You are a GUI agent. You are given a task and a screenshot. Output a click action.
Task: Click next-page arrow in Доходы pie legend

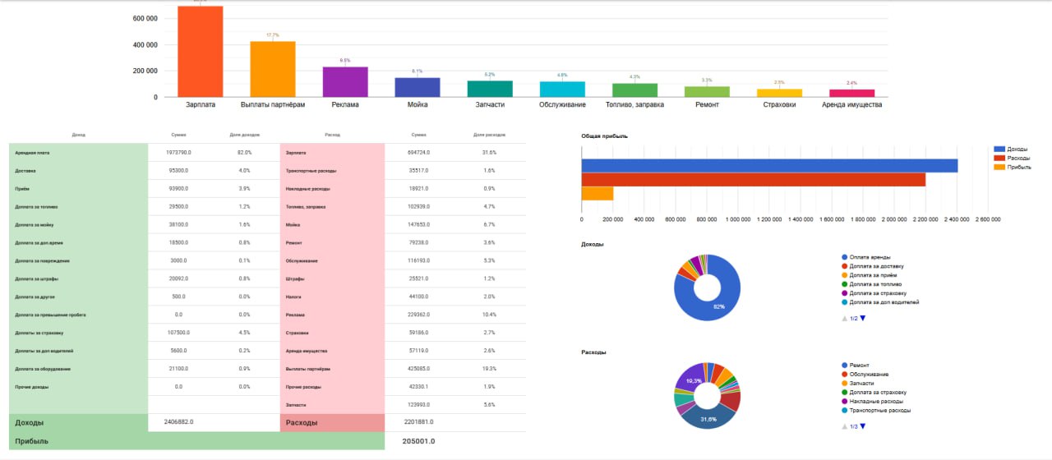(862, 318)
